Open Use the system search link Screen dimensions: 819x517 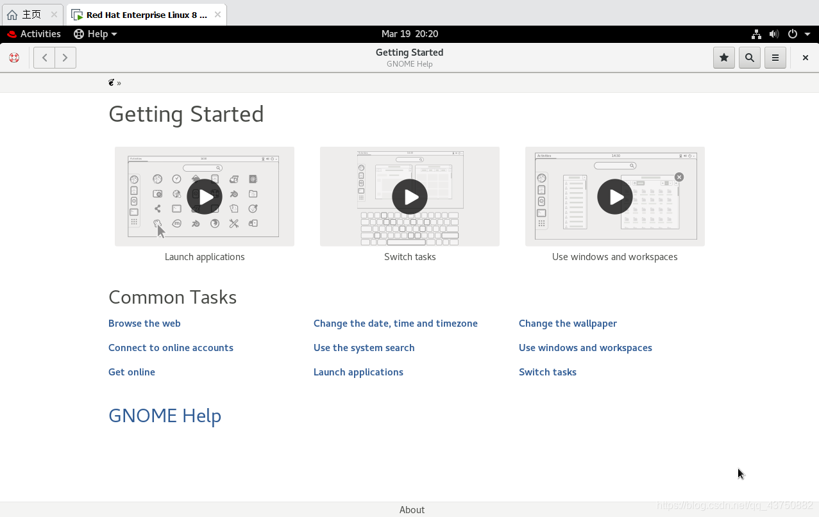click(364, 348)
